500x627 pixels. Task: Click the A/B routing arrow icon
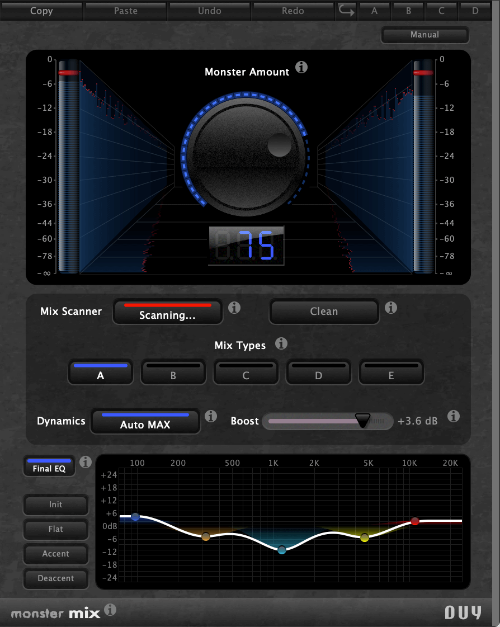[x=346, y=11]
